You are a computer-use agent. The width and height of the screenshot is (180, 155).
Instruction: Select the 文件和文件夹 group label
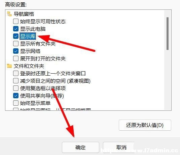click(29, 66)
